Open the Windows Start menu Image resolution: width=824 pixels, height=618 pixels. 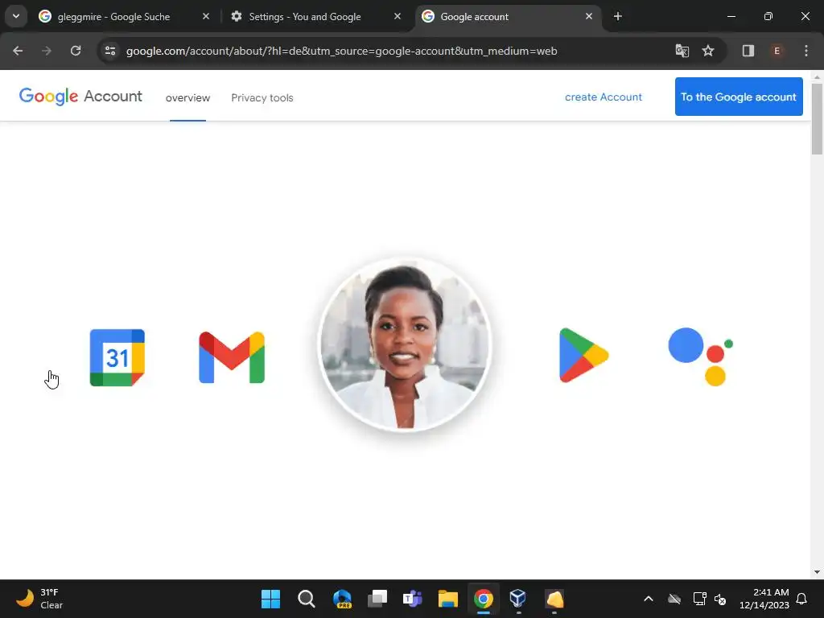coord(271,599)
